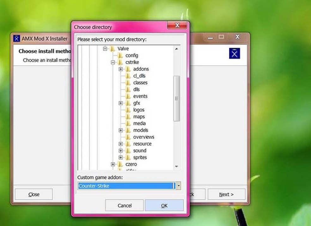Screen dimensions: 311x226
Task: Select the cl_dlls folder label
Action: coord(139,76)
